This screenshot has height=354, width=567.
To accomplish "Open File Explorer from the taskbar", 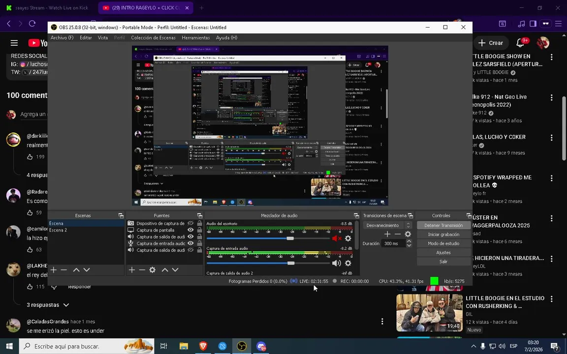I will (184, 346).
